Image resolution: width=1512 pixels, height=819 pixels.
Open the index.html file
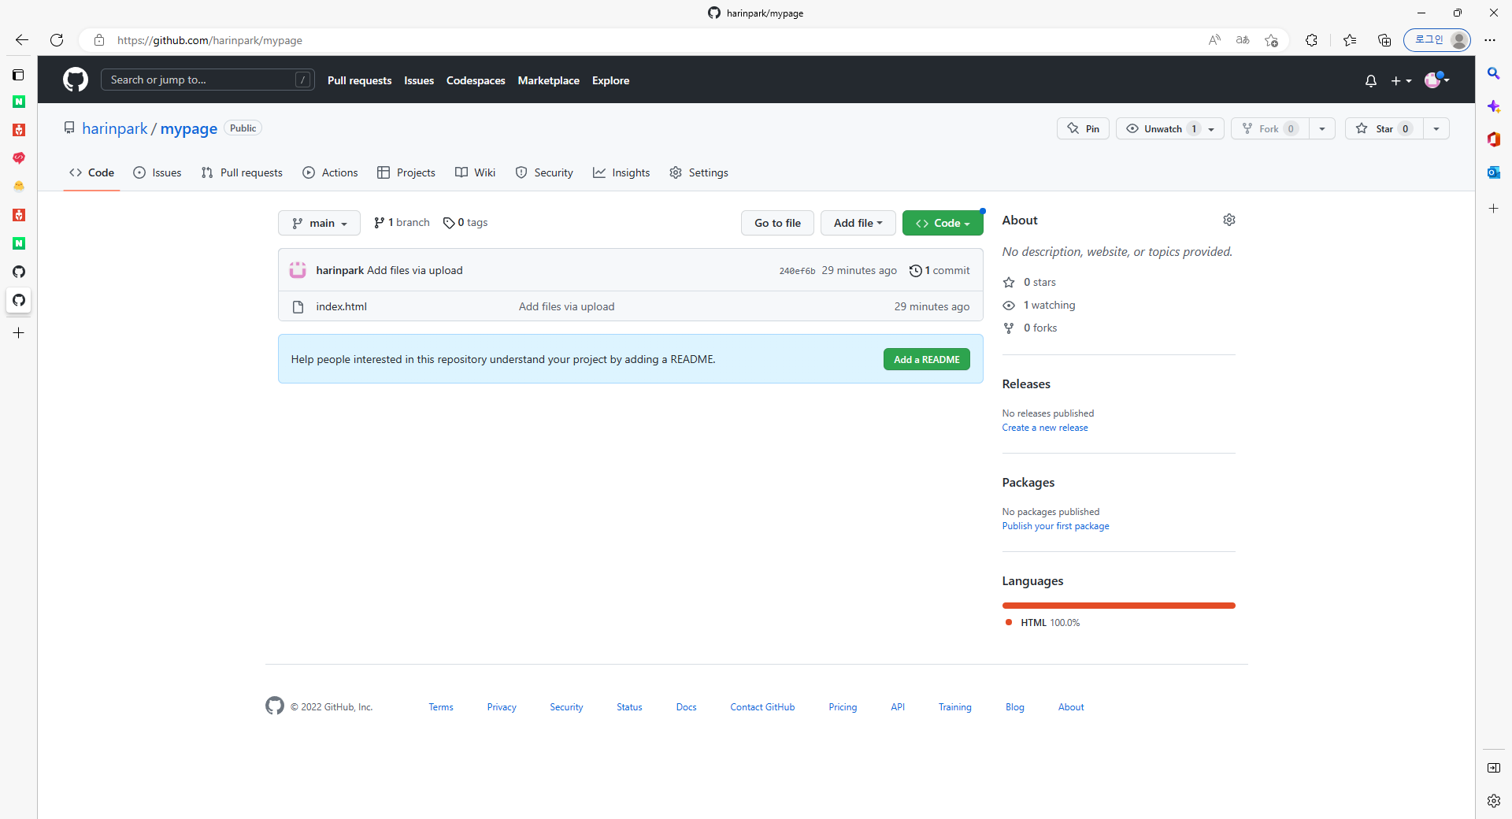(x=342, y=307)
